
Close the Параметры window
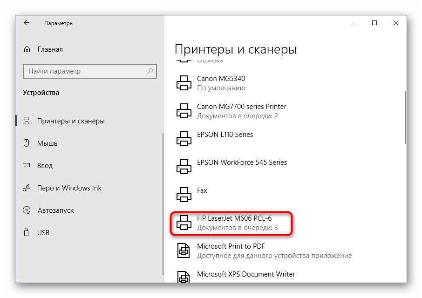(395, 23)
